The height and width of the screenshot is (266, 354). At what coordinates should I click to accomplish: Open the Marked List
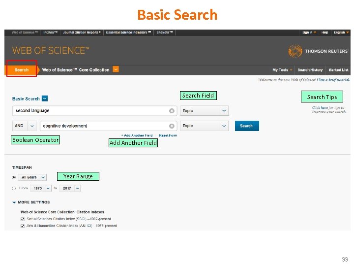(x=338, y=70)
